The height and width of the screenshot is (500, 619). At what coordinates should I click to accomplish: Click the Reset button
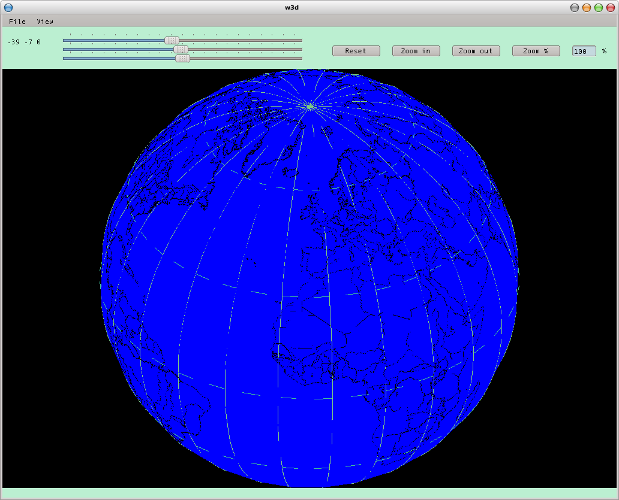pyautogui.click(x=356, y=51)
